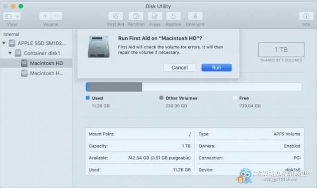
Task: Click the First Aid toolbar icon
Action: tap(115, 16)
